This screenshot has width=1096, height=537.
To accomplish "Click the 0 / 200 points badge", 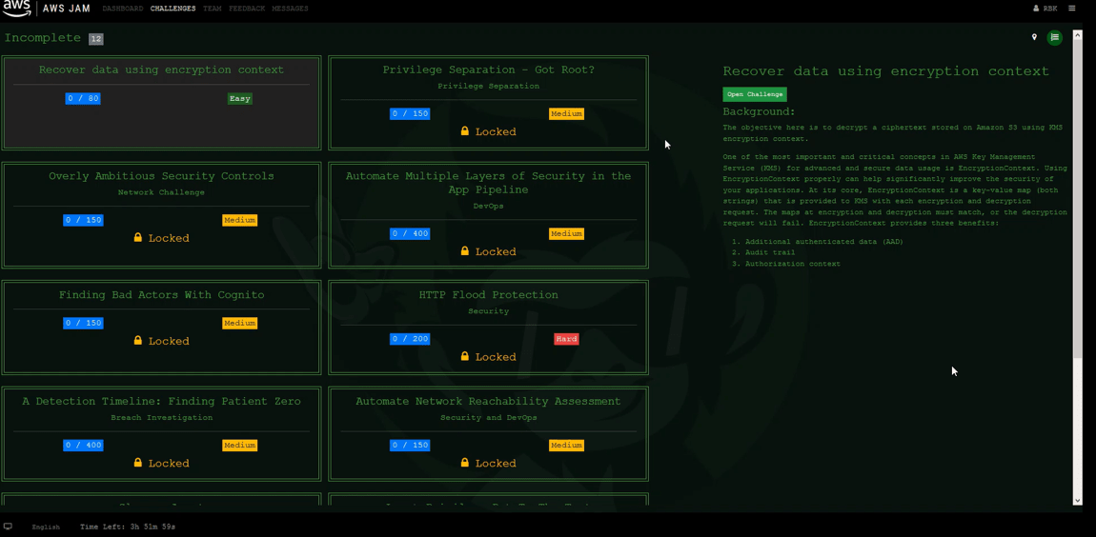I will [410, 339].
